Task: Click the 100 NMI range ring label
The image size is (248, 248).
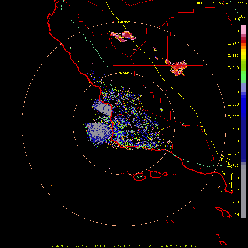Action: click(x=124, y=22)
